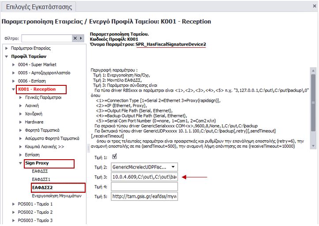Open the Τιμή 2 driver model dropdown
Screen dimensions: 319x226
coord(173,167)
